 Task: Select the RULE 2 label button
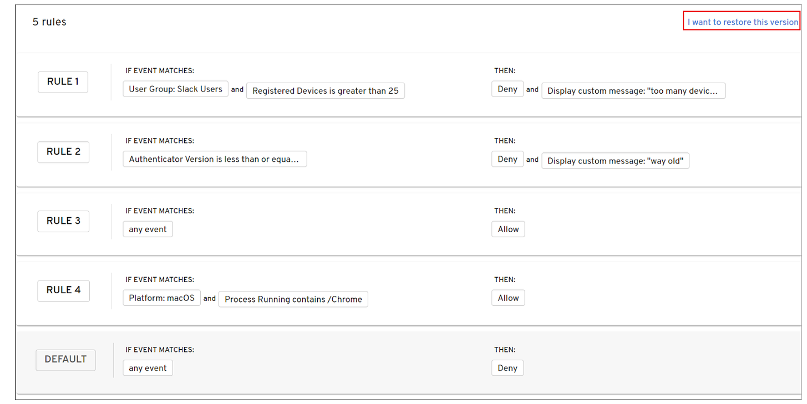pyautogui.click(x=63, y=152)
